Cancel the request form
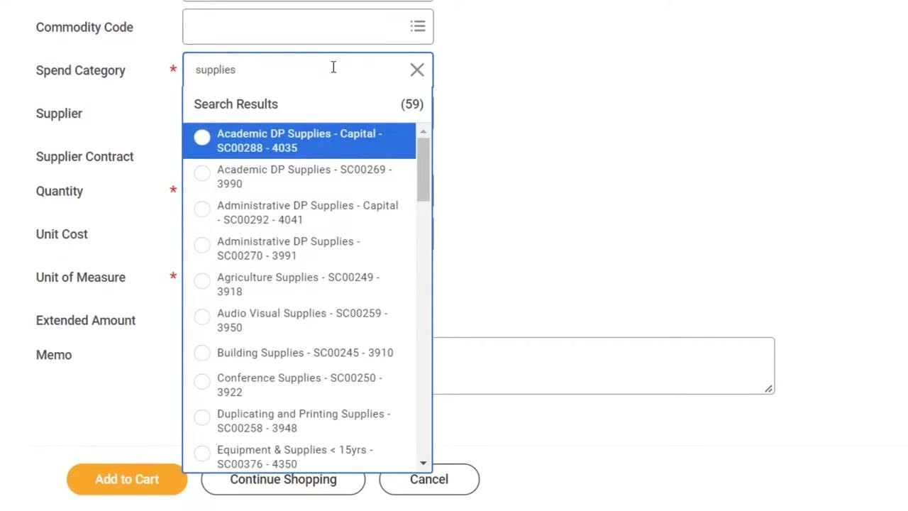Image resolution: width=908 pixels, height=511 pixels. [x=429, y=479]
